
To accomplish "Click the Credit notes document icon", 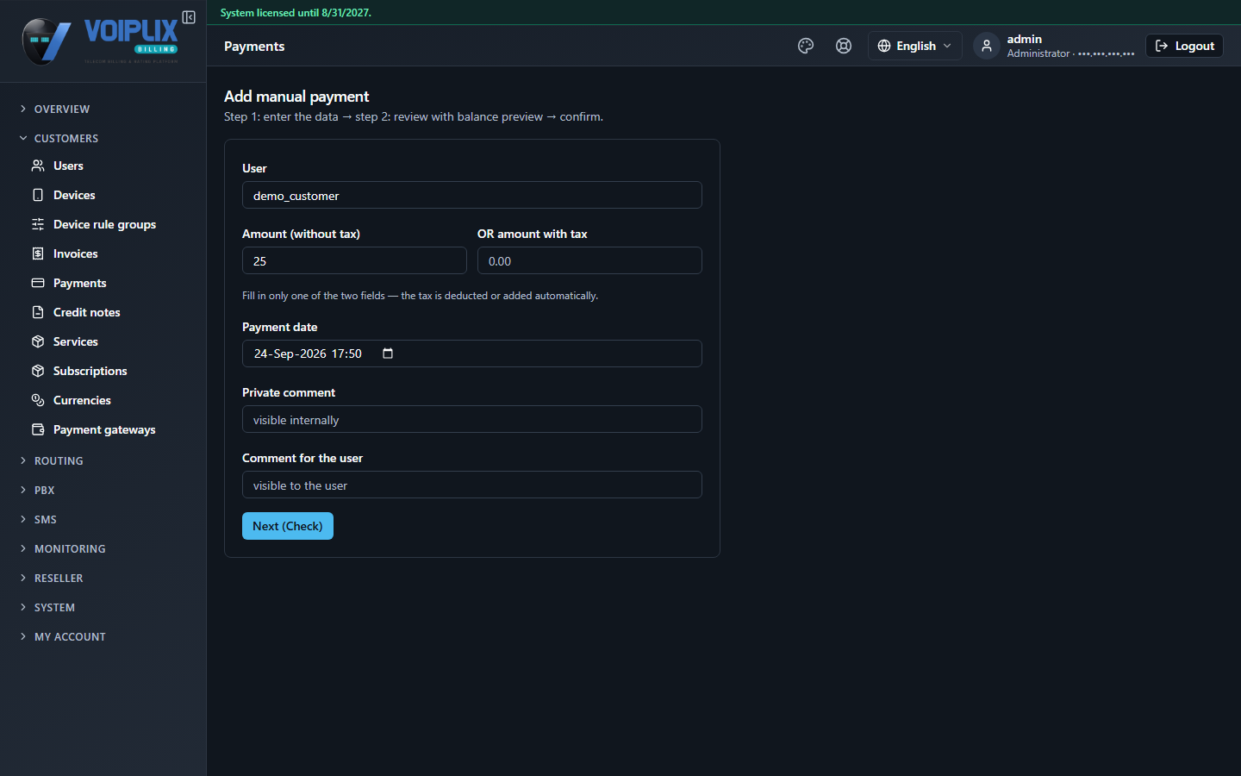I will [x=38, y=312].
